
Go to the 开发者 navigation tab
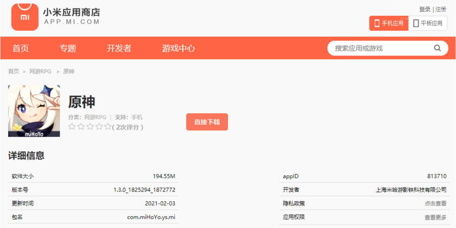pyautogui.click(x=119, y=48)
